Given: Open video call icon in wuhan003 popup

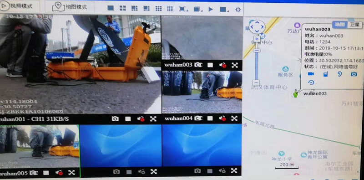Looking at the screenshot, I should coord(311,74).
